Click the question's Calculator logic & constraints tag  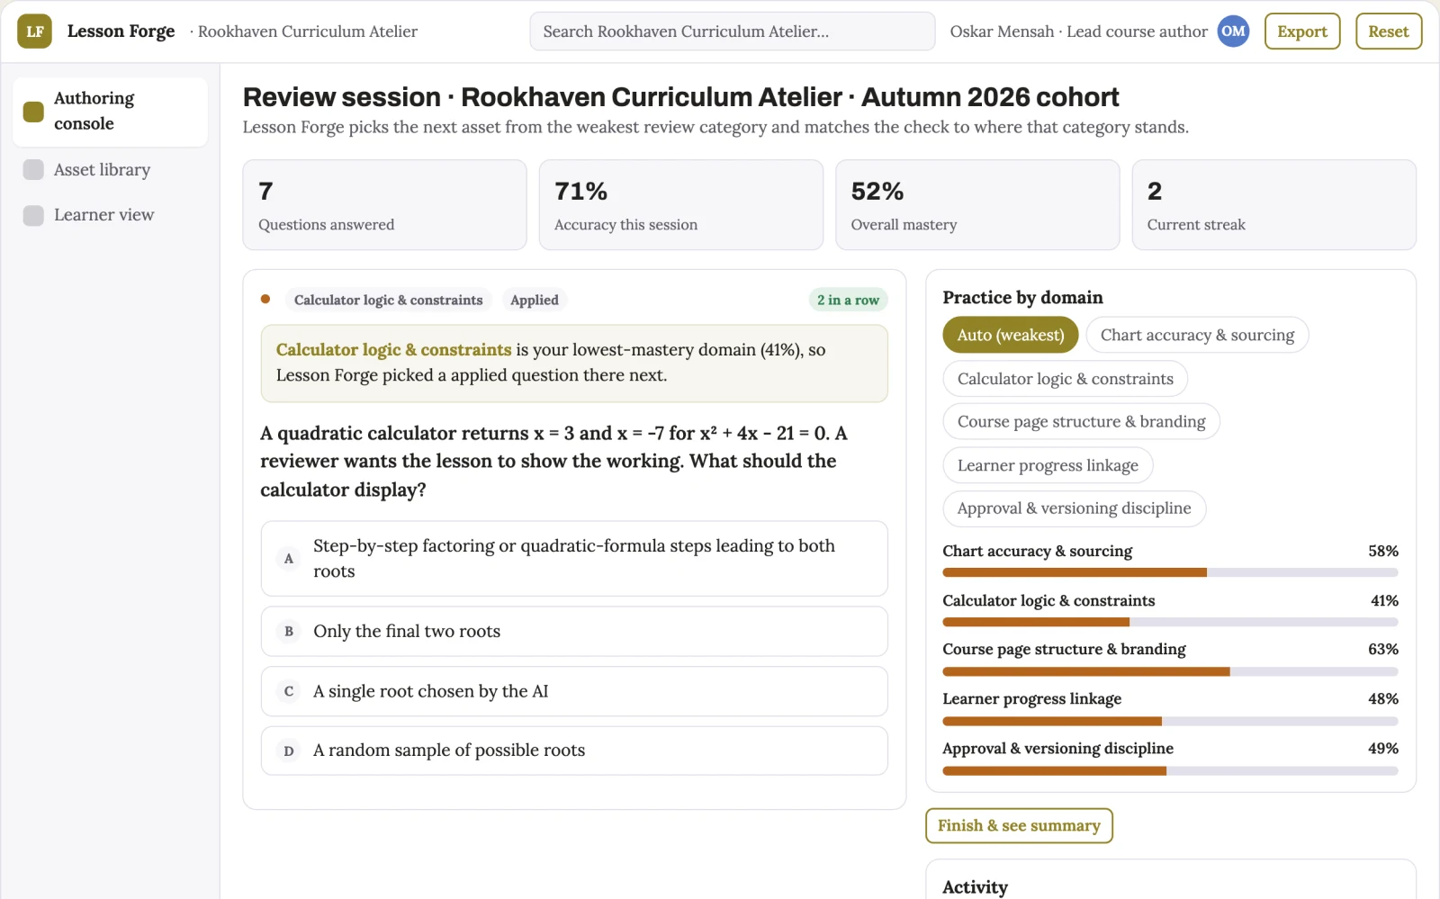pyautogui.click(x=388, y=300)
